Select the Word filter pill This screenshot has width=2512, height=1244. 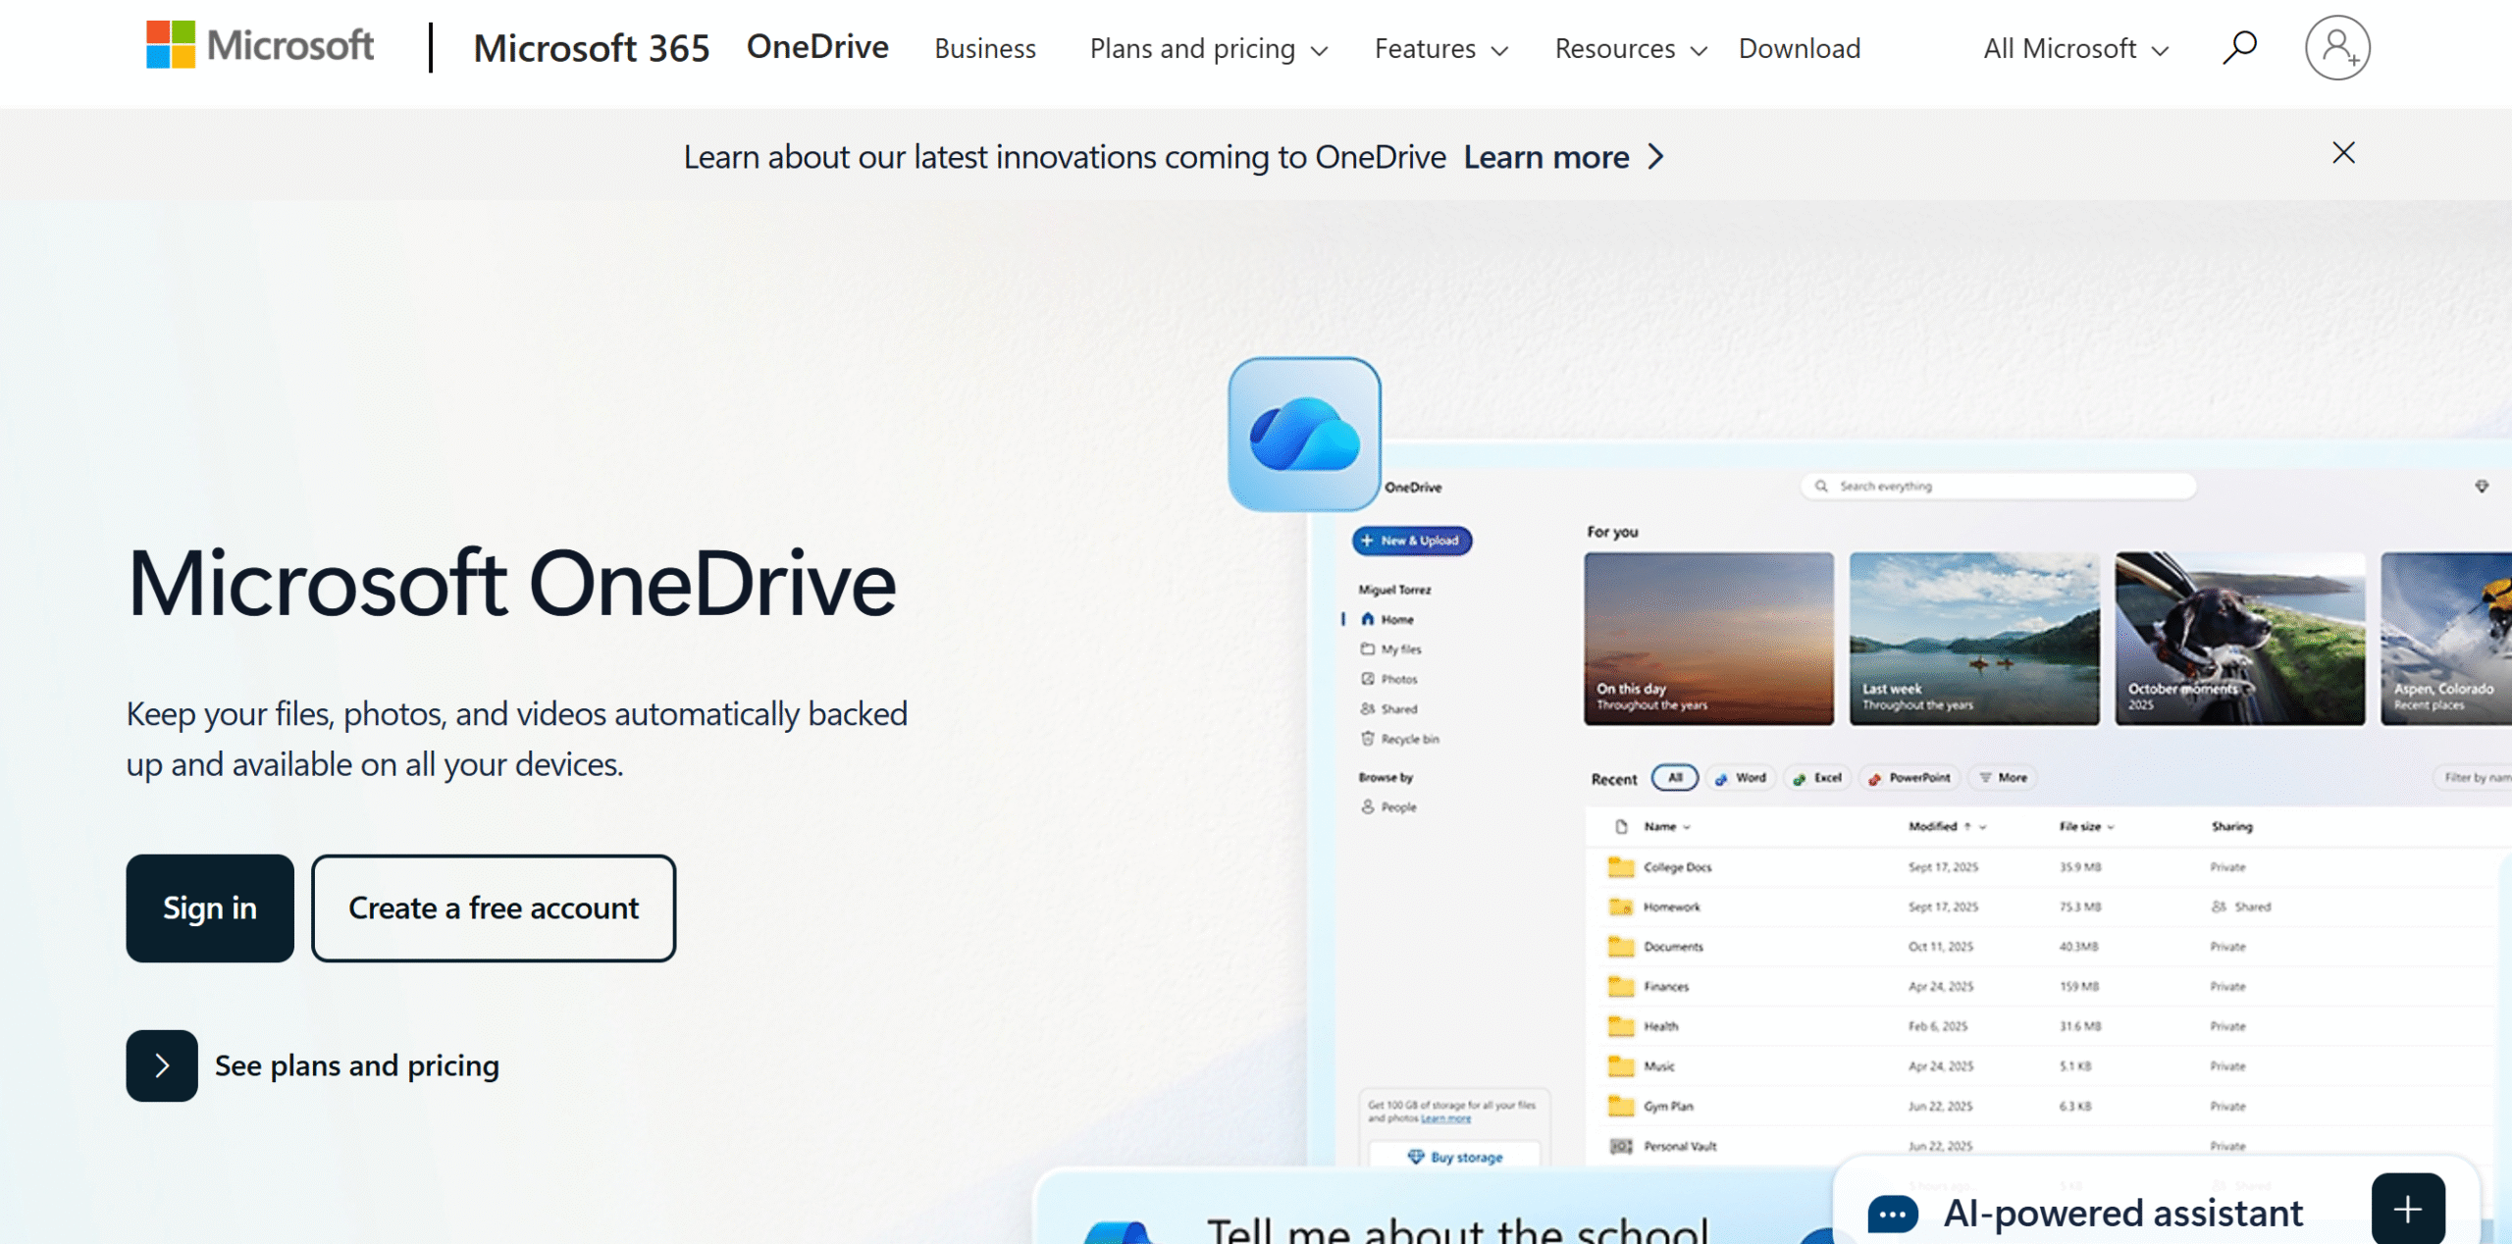click(1741, 777)
